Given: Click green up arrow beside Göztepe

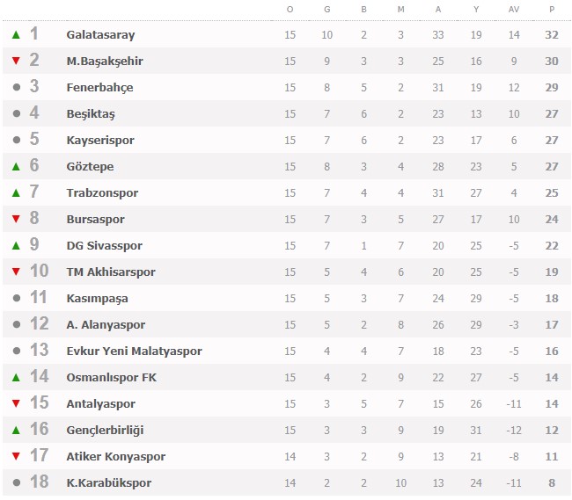Looking at the screenshot, I should (16, 167).
